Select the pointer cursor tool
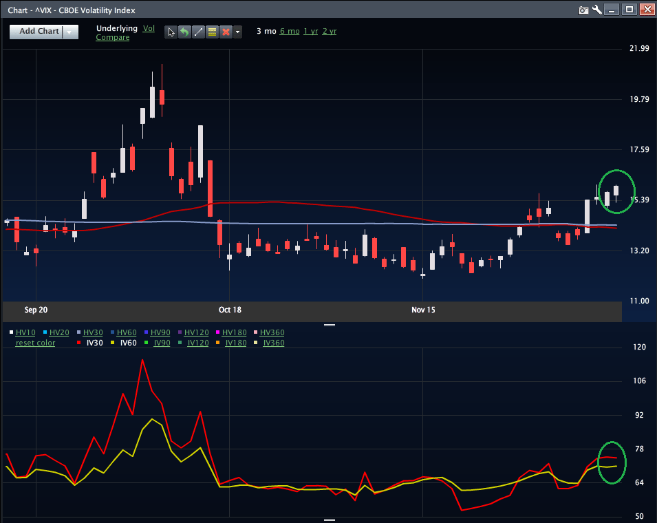Screen dimensions: 657x523 pos(171,32)
